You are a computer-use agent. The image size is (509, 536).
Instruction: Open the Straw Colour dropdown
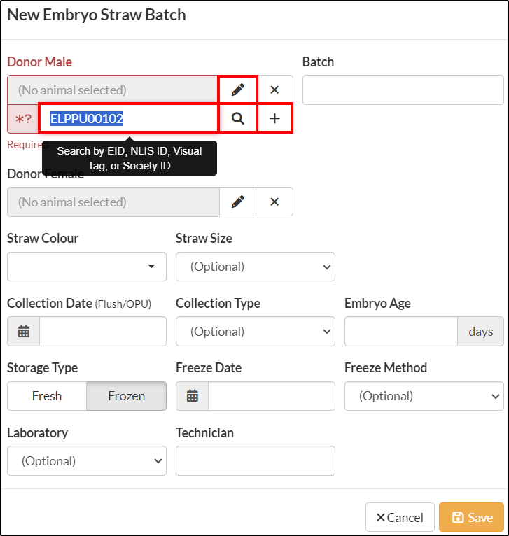tap(87, 267)
